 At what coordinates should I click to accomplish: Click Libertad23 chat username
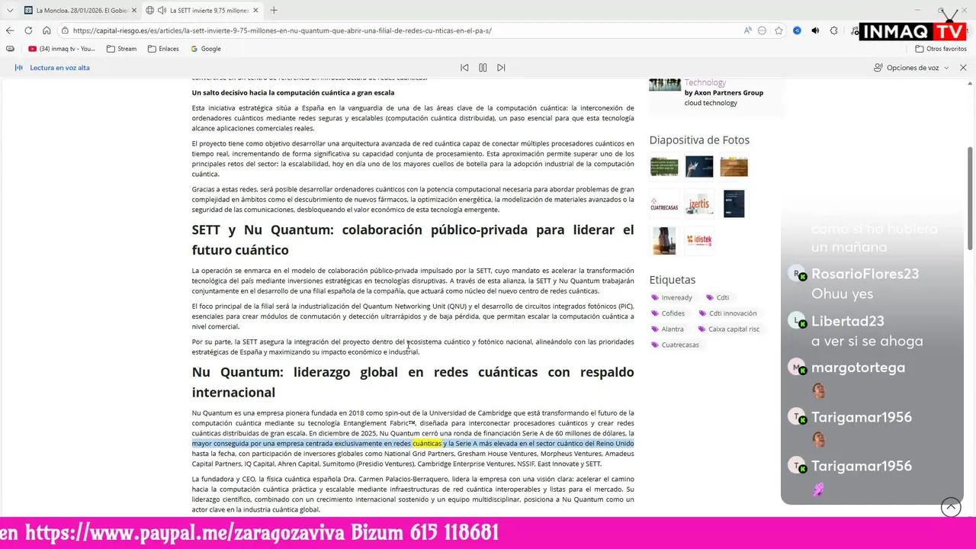click(847, 321)
